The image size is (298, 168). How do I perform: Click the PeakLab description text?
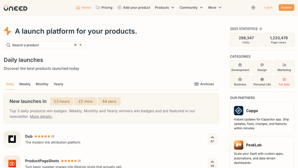(259, 158)
